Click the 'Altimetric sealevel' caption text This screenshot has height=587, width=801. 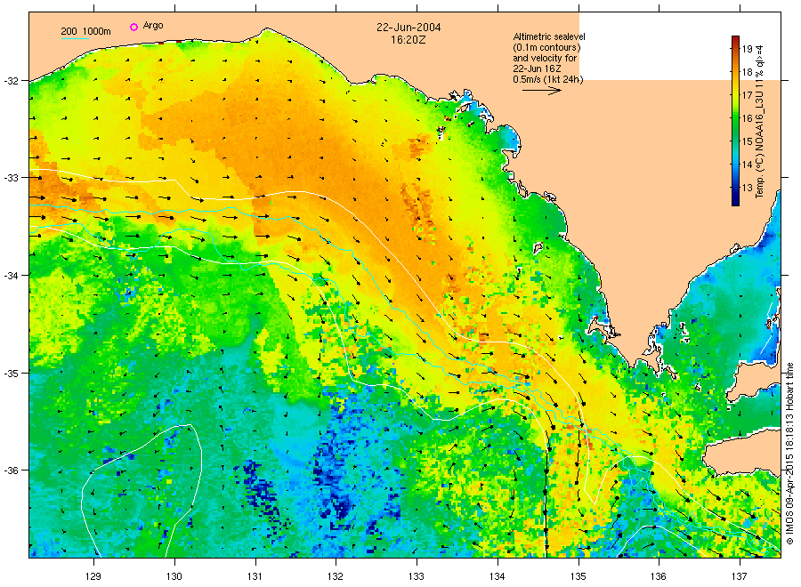click(549, 36)
